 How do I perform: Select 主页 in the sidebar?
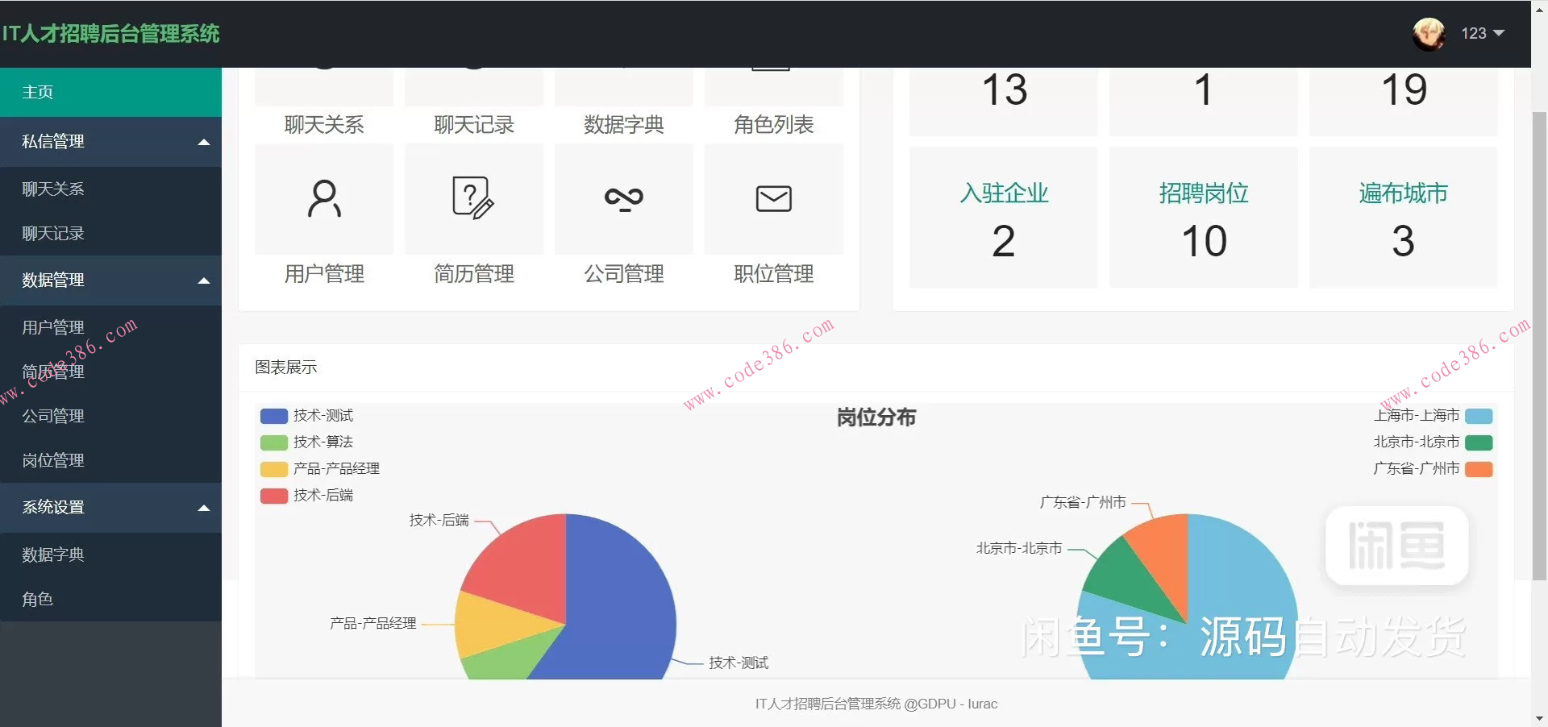click(x=38, y=92)
